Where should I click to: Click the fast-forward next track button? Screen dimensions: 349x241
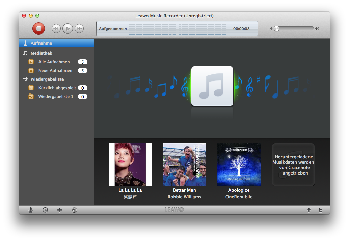79,29
